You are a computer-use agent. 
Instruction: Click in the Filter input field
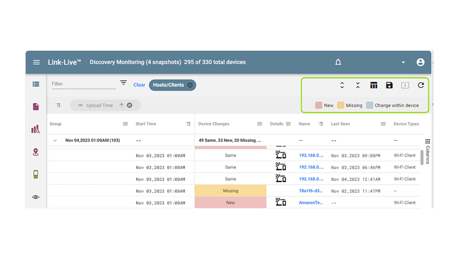point(84,84)
